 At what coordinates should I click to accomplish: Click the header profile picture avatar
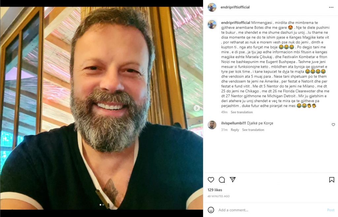(x=212, y=7)
